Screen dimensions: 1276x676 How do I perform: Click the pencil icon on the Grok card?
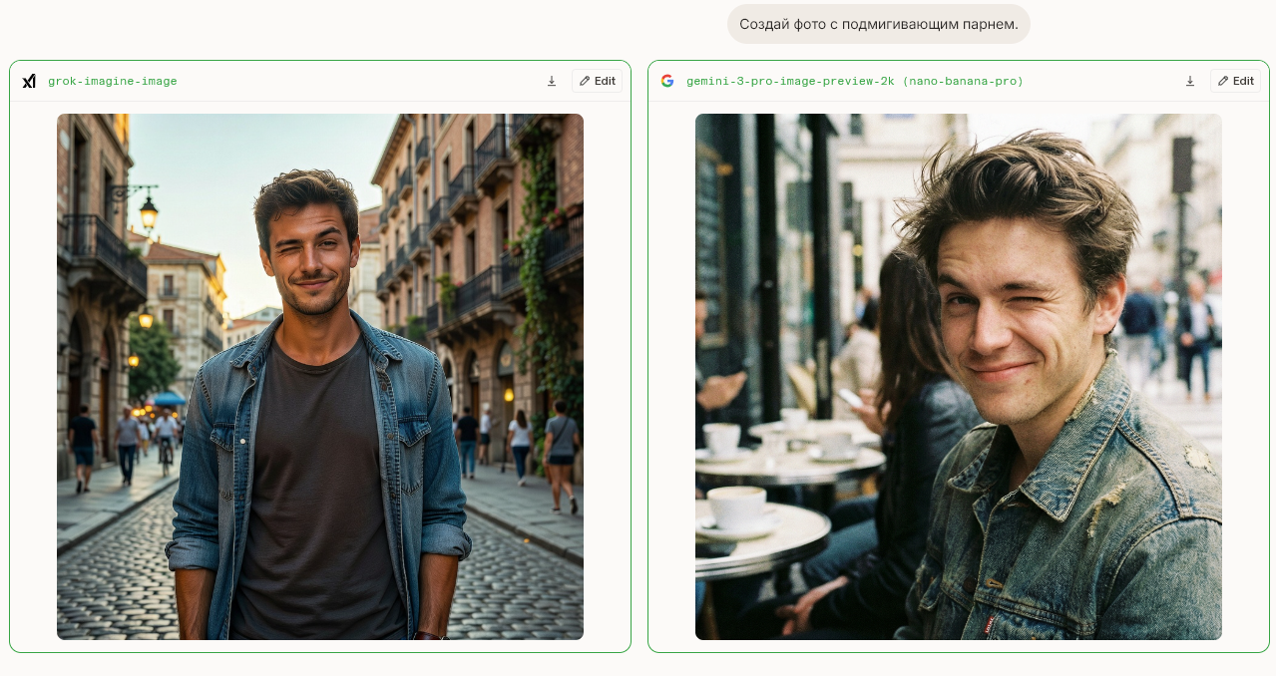point(585,81)
